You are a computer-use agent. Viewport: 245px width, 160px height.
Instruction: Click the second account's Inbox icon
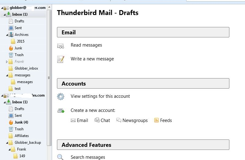[x=9, y=102]
